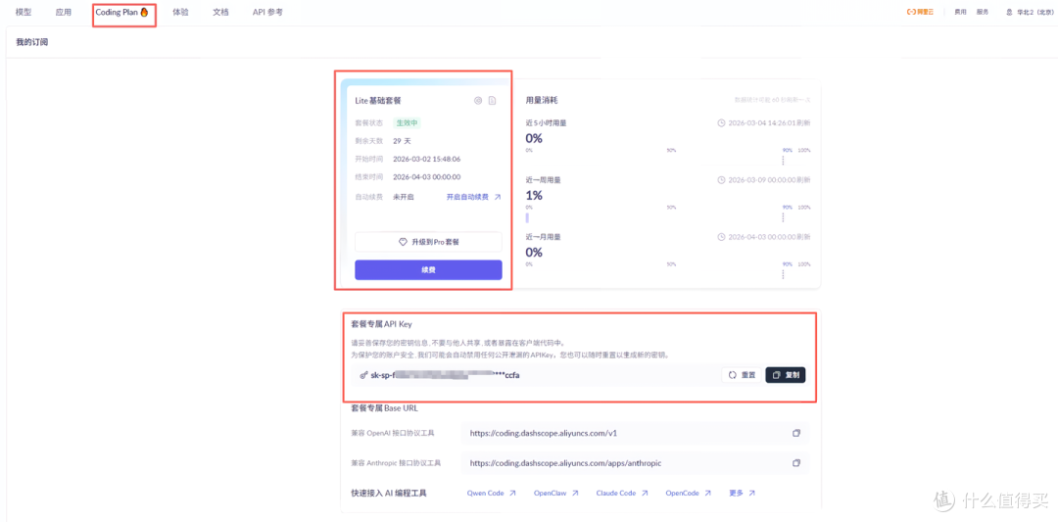The width and height of the screenshot is (1058, 522).
Task: Click the clock icon for 近5小时用量
Action: pos(721,122)
